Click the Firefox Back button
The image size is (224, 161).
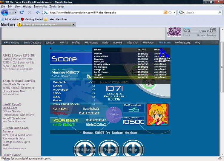[x=5, y=13]
